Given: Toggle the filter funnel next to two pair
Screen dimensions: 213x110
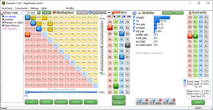Looking at the screenshot, I should click(134, 24).
